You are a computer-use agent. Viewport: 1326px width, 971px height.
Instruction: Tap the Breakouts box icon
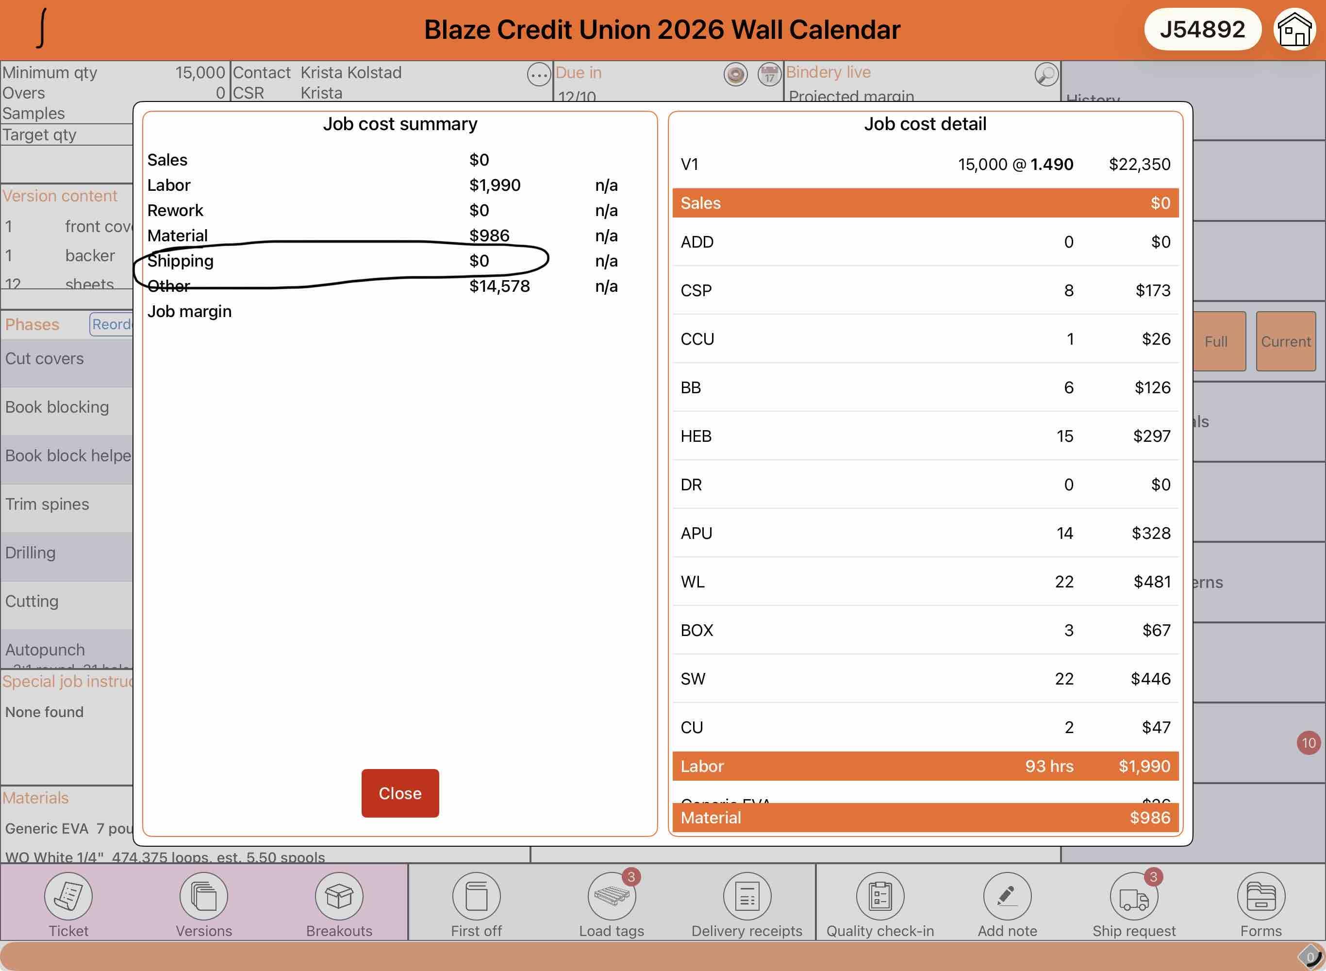tap(339, 896)
